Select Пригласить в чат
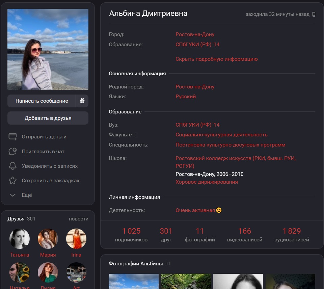Image resolution: width=324 pixels, height=289 pixels. point(43,152)
